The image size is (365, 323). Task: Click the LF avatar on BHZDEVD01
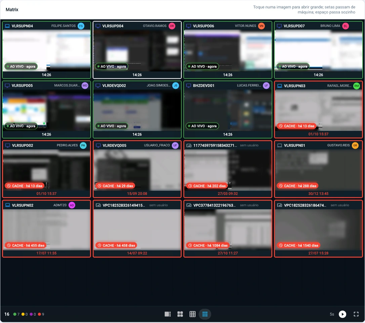[266, 85]
